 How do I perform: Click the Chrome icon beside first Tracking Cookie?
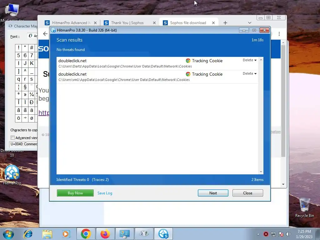(x=188, y=61)
